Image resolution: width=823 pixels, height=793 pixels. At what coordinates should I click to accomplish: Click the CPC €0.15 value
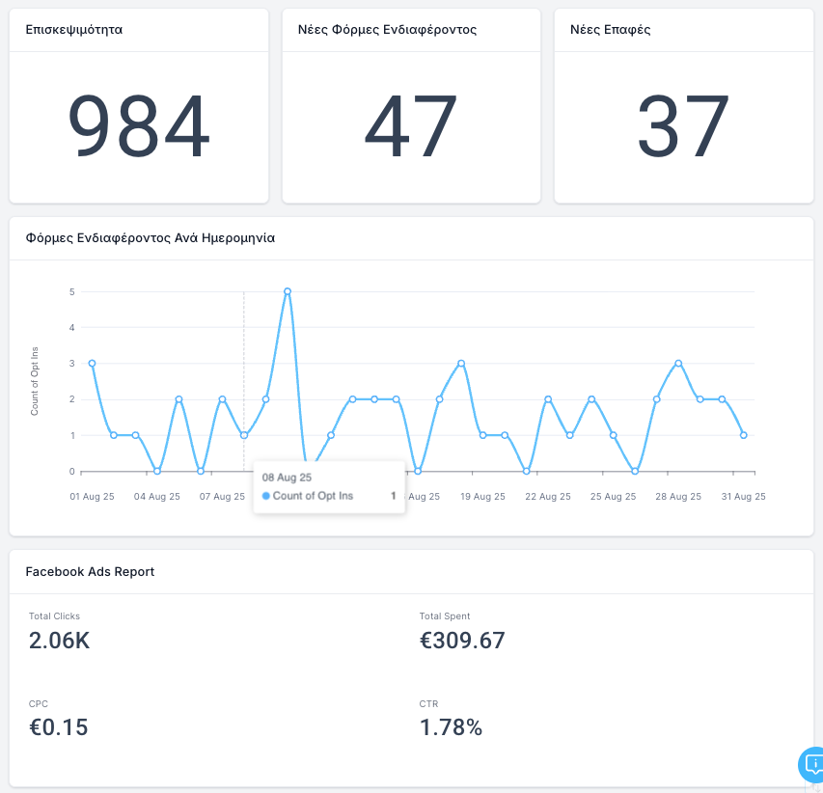59,727
